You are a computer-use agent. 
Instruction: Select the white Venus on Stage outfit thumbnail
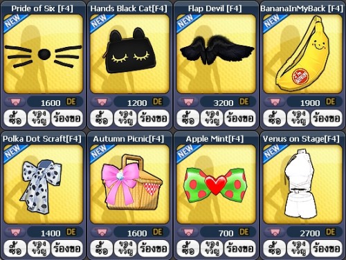(x=302, y=185)
